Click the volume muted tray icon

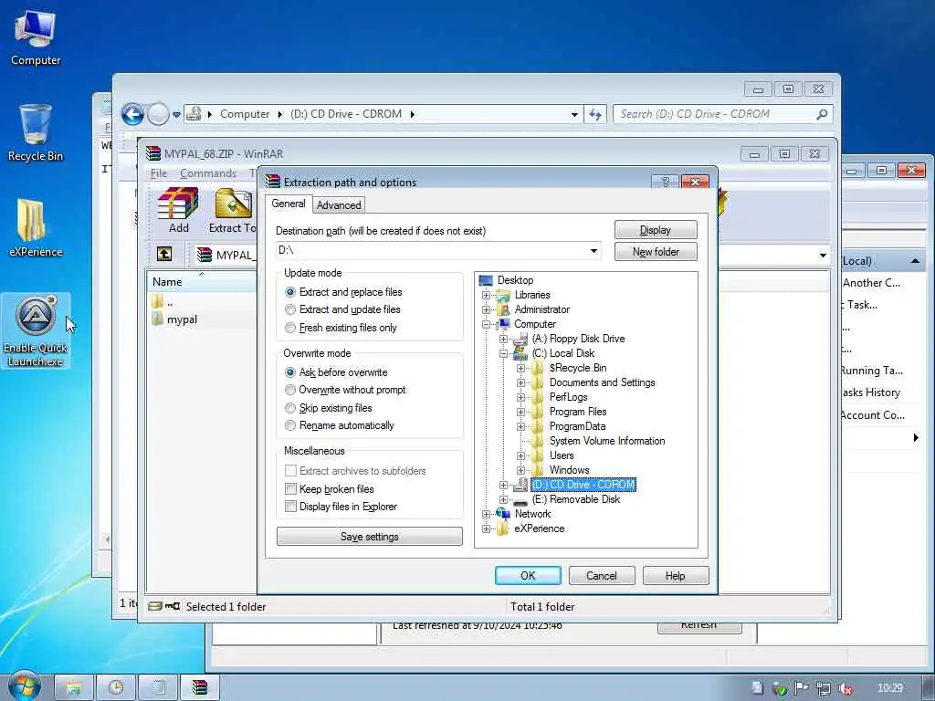[845, 688]
